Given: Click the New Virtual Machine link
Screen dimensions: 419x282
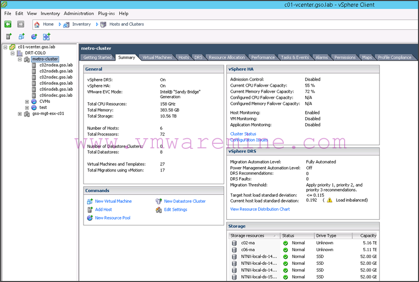Looking at the screenshot, I should [x=113, y=201].
